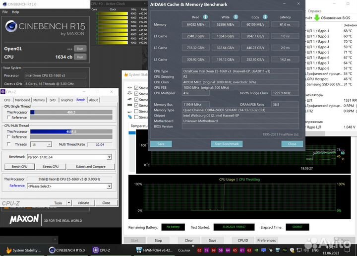Open the CPU-Z taskbar button
Viewport: 357px width, 256px height.
click(102, 250)
